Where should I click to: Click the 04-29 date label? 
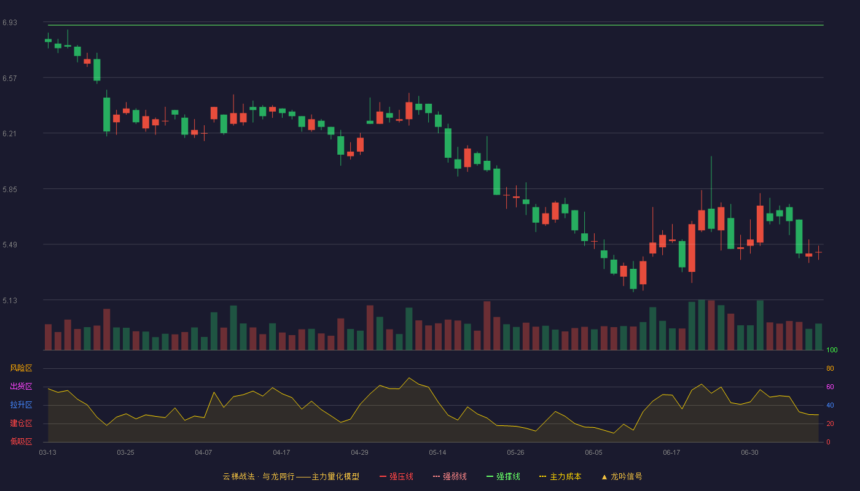coord(359,452)
